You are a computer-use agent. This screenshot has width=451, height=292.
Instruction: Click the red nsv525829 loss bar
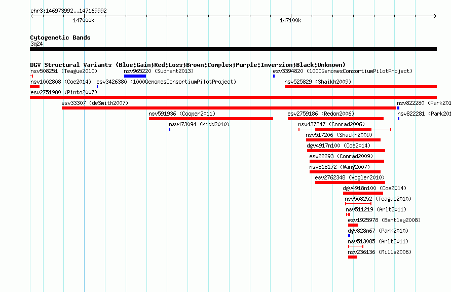click(361, 87)
